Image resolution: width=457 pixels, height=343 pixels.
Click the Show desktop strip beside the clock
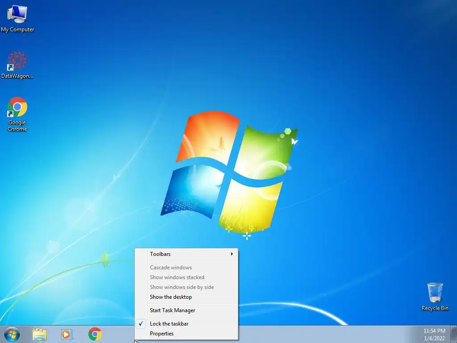(454, 334)
